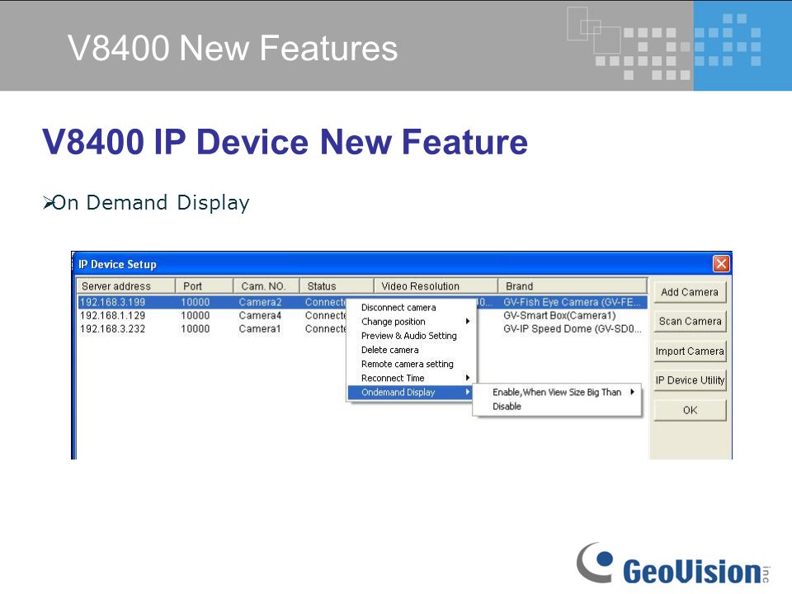792x594 pixels.
Task: Expand Enable, When View Size Big Than
Action: [x=557, y=392]
